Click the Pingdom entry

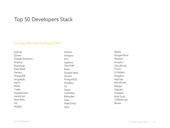(x=119, y=76)
